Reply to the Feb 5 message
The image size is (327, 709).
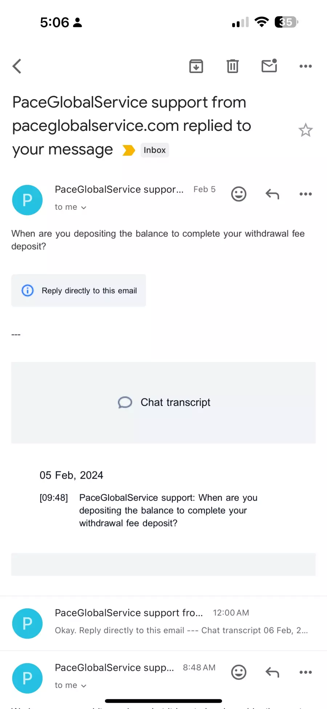pos(272,194)
